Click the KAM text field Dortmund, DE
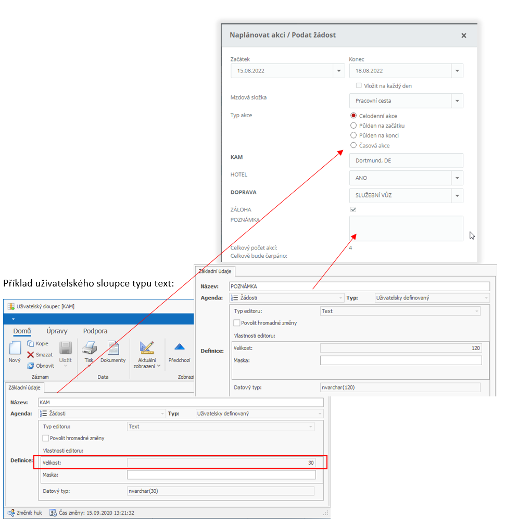Viewport: 505px width, 524px height. [x=406, y=161]
